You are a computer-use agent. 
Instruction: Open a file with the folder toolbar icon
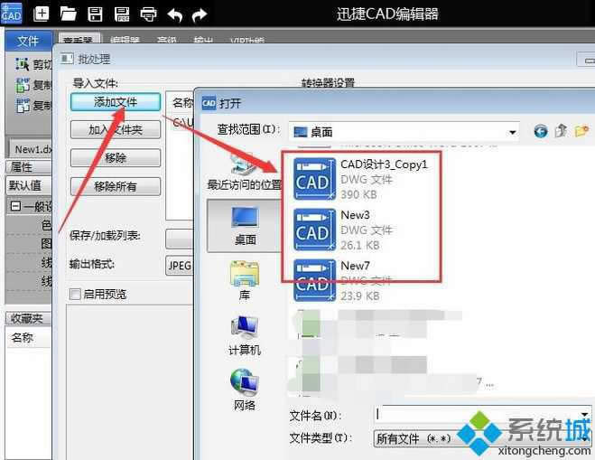tap(69, 14)
